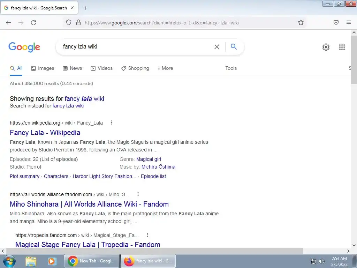Click the 'Episodes: 26 (List of episodes)' text
The image size is (357, 268).
44,159
